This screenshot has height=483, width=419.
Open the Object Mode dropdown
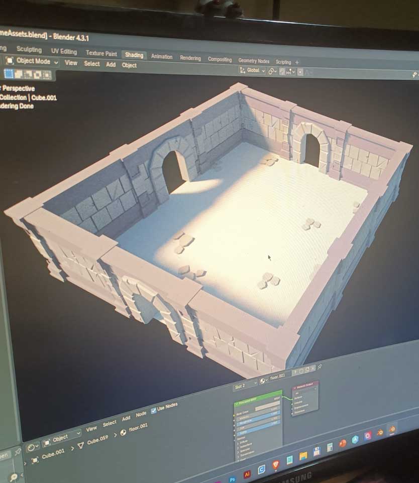pyautogui.click(x=32, y=61)
